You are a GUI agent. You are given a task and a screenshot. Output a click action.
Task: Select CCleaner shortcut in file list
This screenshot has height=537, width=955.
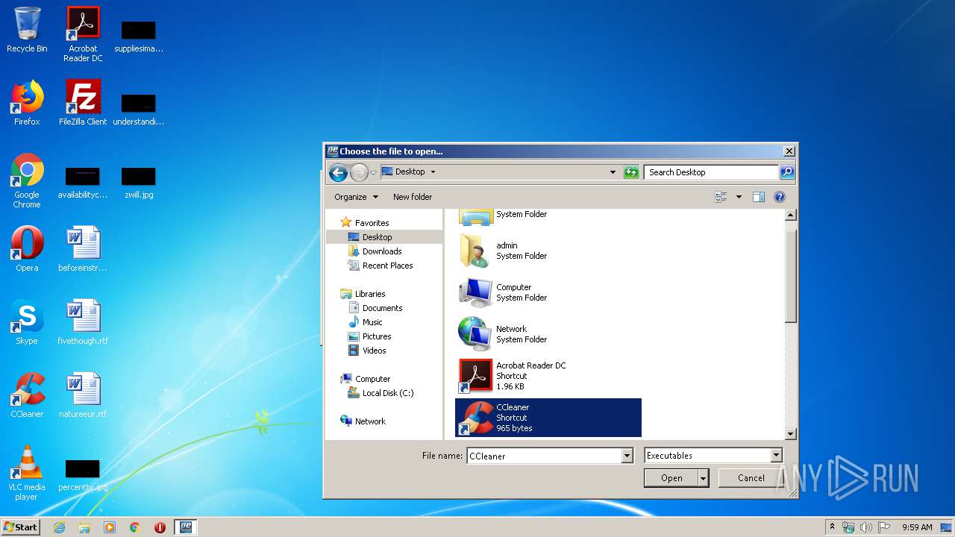[548, 418]
